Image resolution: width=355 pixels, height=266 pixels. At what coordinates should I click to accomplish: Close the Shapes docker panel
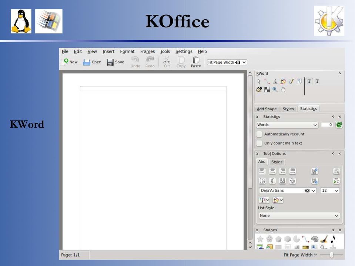(x=339, y=230)
